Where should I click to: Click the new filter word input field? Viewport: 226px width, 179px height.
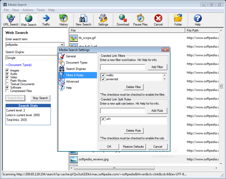pos(123,67)
